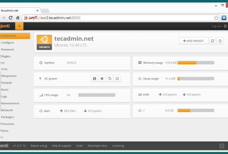The image size is (228, 154).
Task: Click the Add Widget button
Action: [x=193, y=41]
